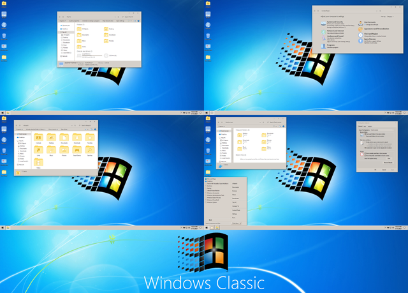408x293 pixels.
Task: Click Restore Defaults in File Explorer Options
Action: click(x=388, y=163)
